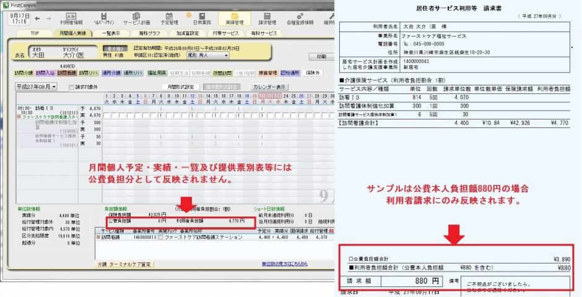
Task: Click the ヘルパーナビ toolbar icon
Action: [x=103, y=18]
